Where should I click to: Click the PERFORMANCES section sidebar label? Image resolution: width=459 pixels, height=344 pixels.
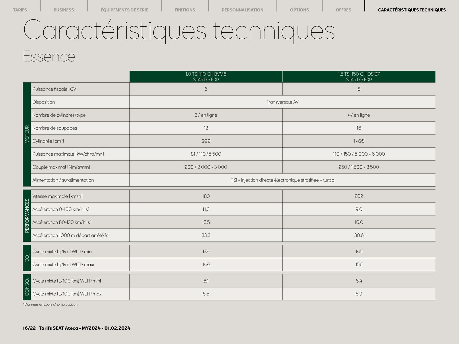27,216
